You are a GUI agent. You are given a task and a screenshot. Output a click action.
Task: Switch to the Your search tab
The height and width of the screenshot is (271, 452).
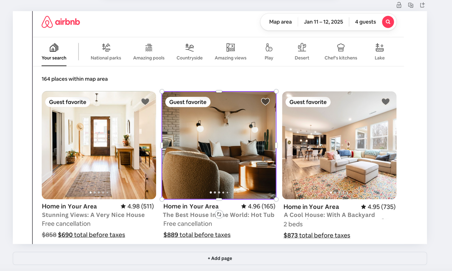click(54, 52)
